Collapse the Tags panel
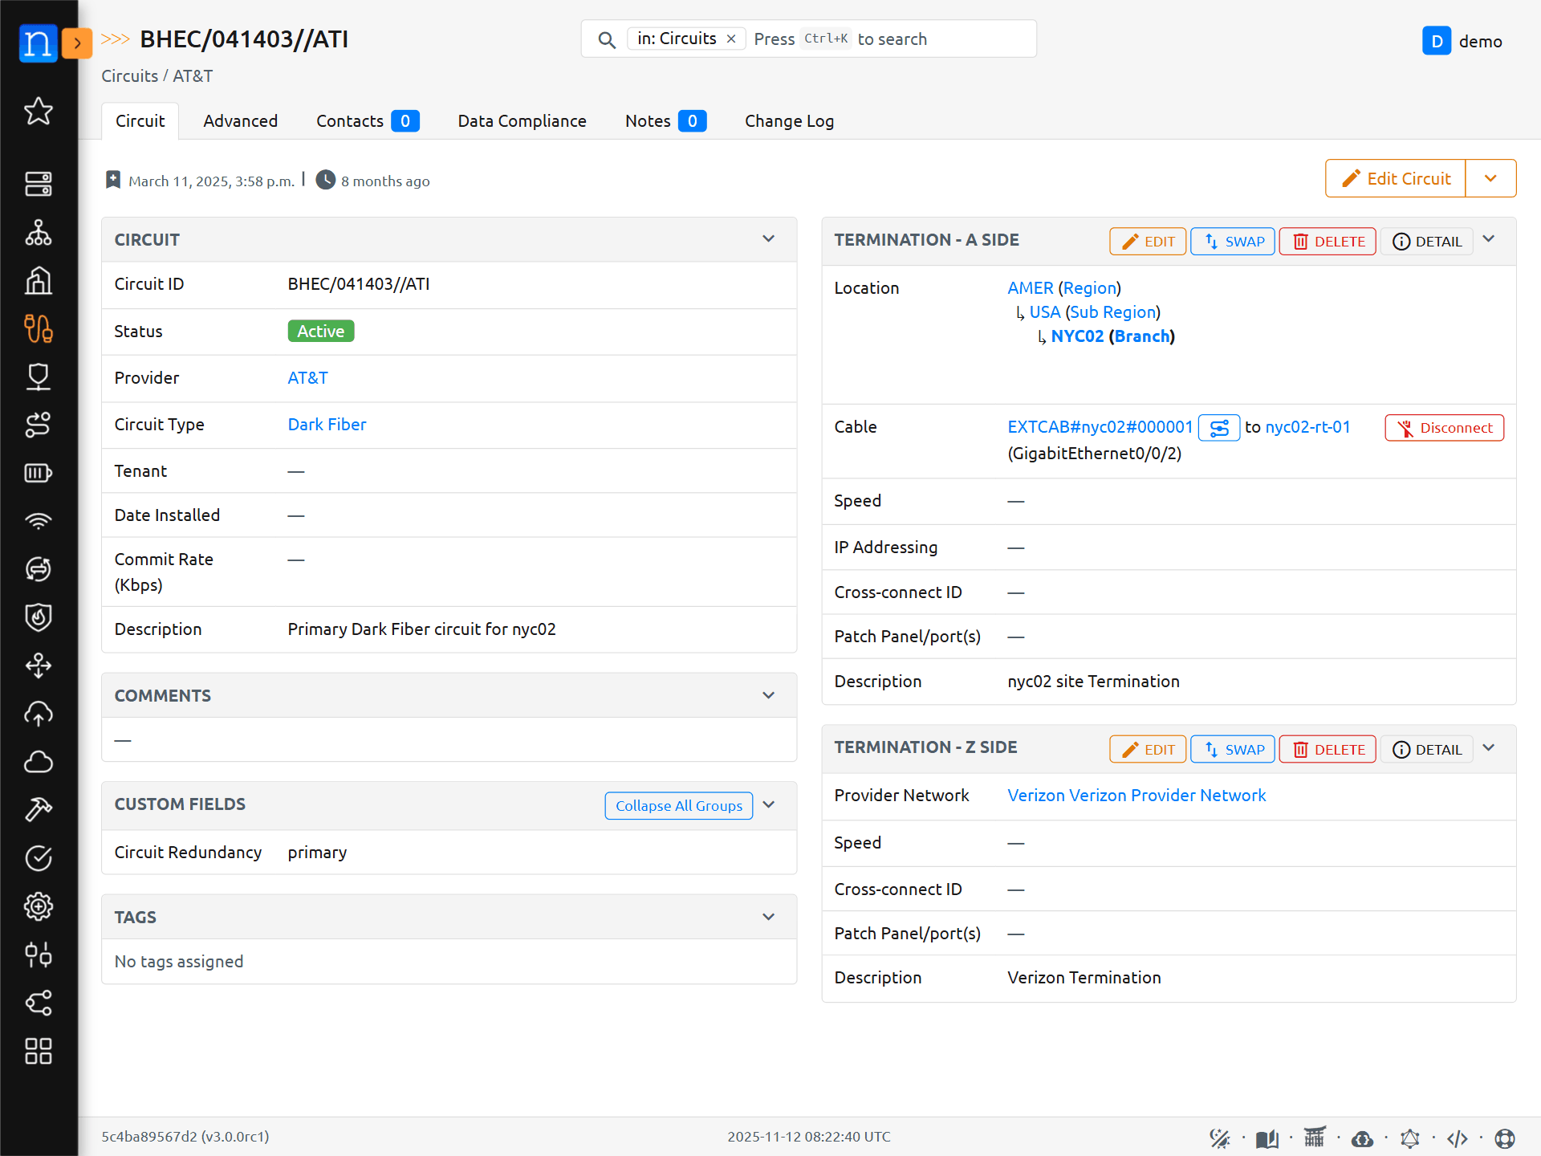1541x1156 pixels. pyautogui.click(x=768, y=917)
